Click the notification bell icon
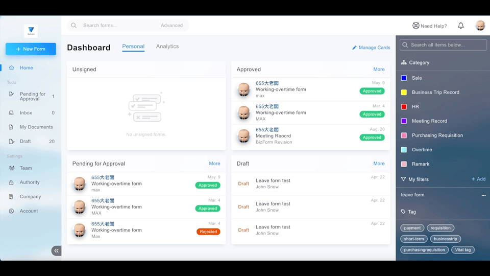This screenshot has height=276, width=490. (461, 26)
